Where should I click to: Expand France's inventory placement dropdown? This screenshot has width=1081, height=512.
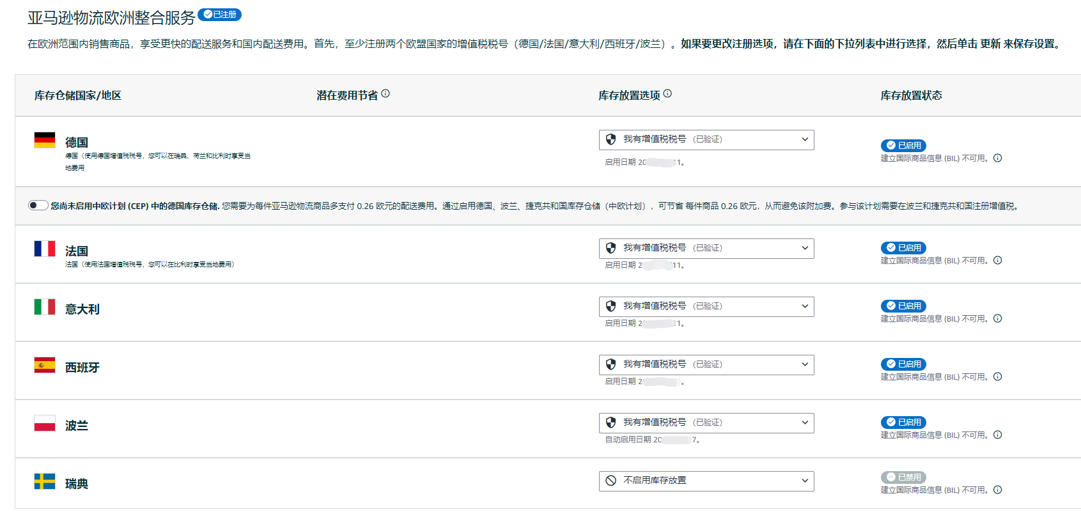(706, 249)
